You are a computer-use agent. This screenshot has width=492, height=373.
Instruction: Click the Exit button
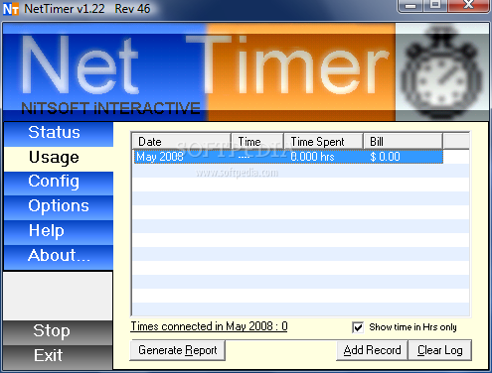[58, 357]
